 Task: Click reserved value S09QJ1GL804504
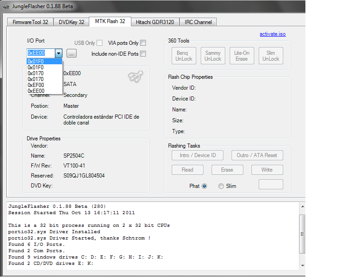click(84, 176)
